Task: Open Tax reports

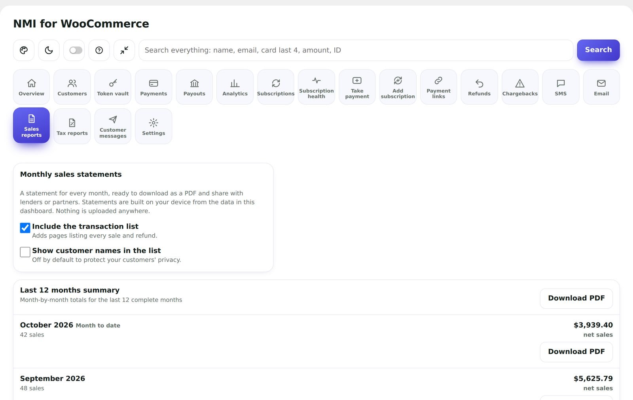Action: pos(72,126)
